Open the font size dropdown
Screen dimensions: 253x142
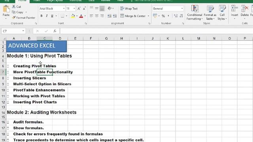[74, 8]
